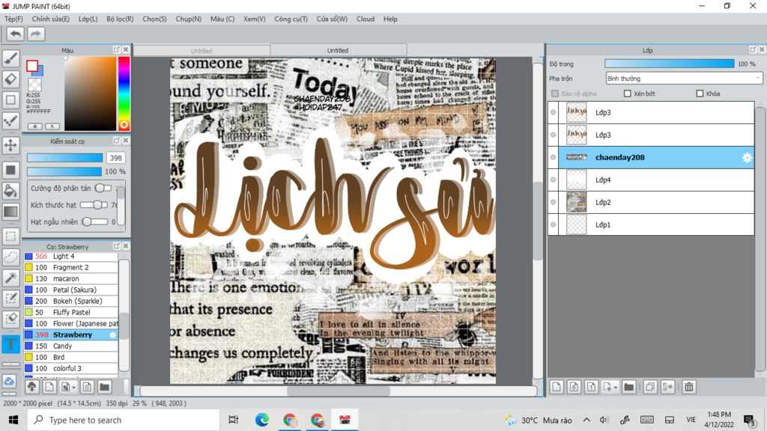Click the rainbow hue bar
Image resolution: width=767 pixels, height=431 pixels.
tap(124, 94)
